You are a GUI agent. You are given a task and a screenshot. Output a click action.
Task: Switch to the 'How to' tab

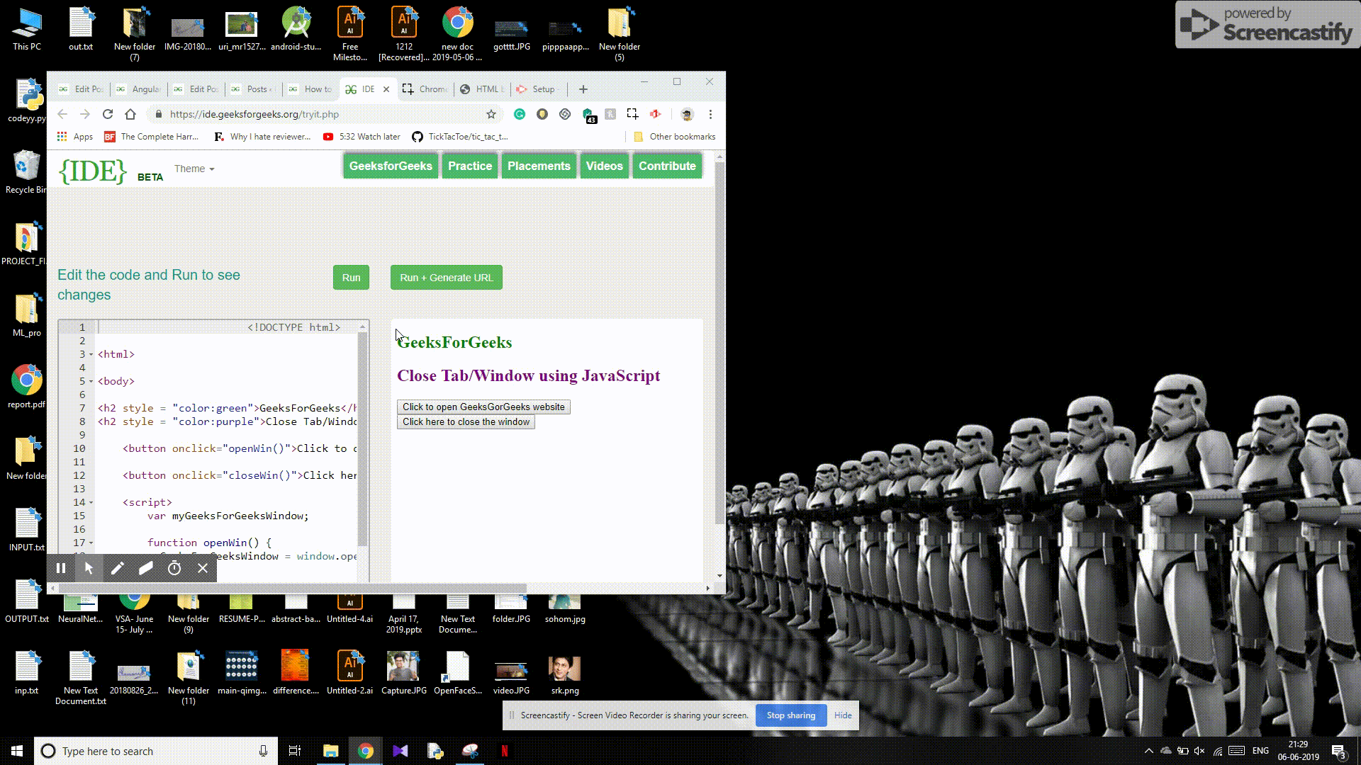[311, 89]
